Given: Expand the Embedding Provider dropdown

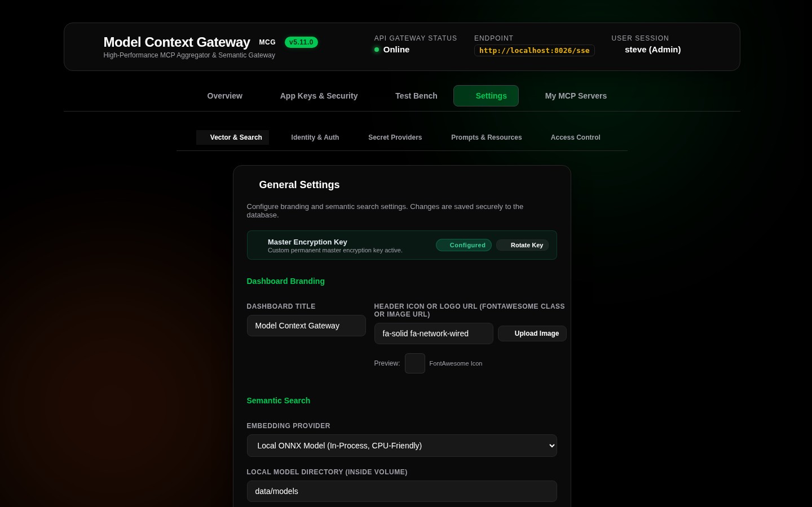Looking at the screenshot, I should point(402,446).
